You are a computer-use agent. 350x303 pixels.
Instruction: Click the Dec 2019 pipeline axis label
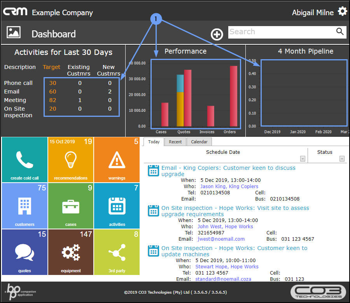click(272, 132)
